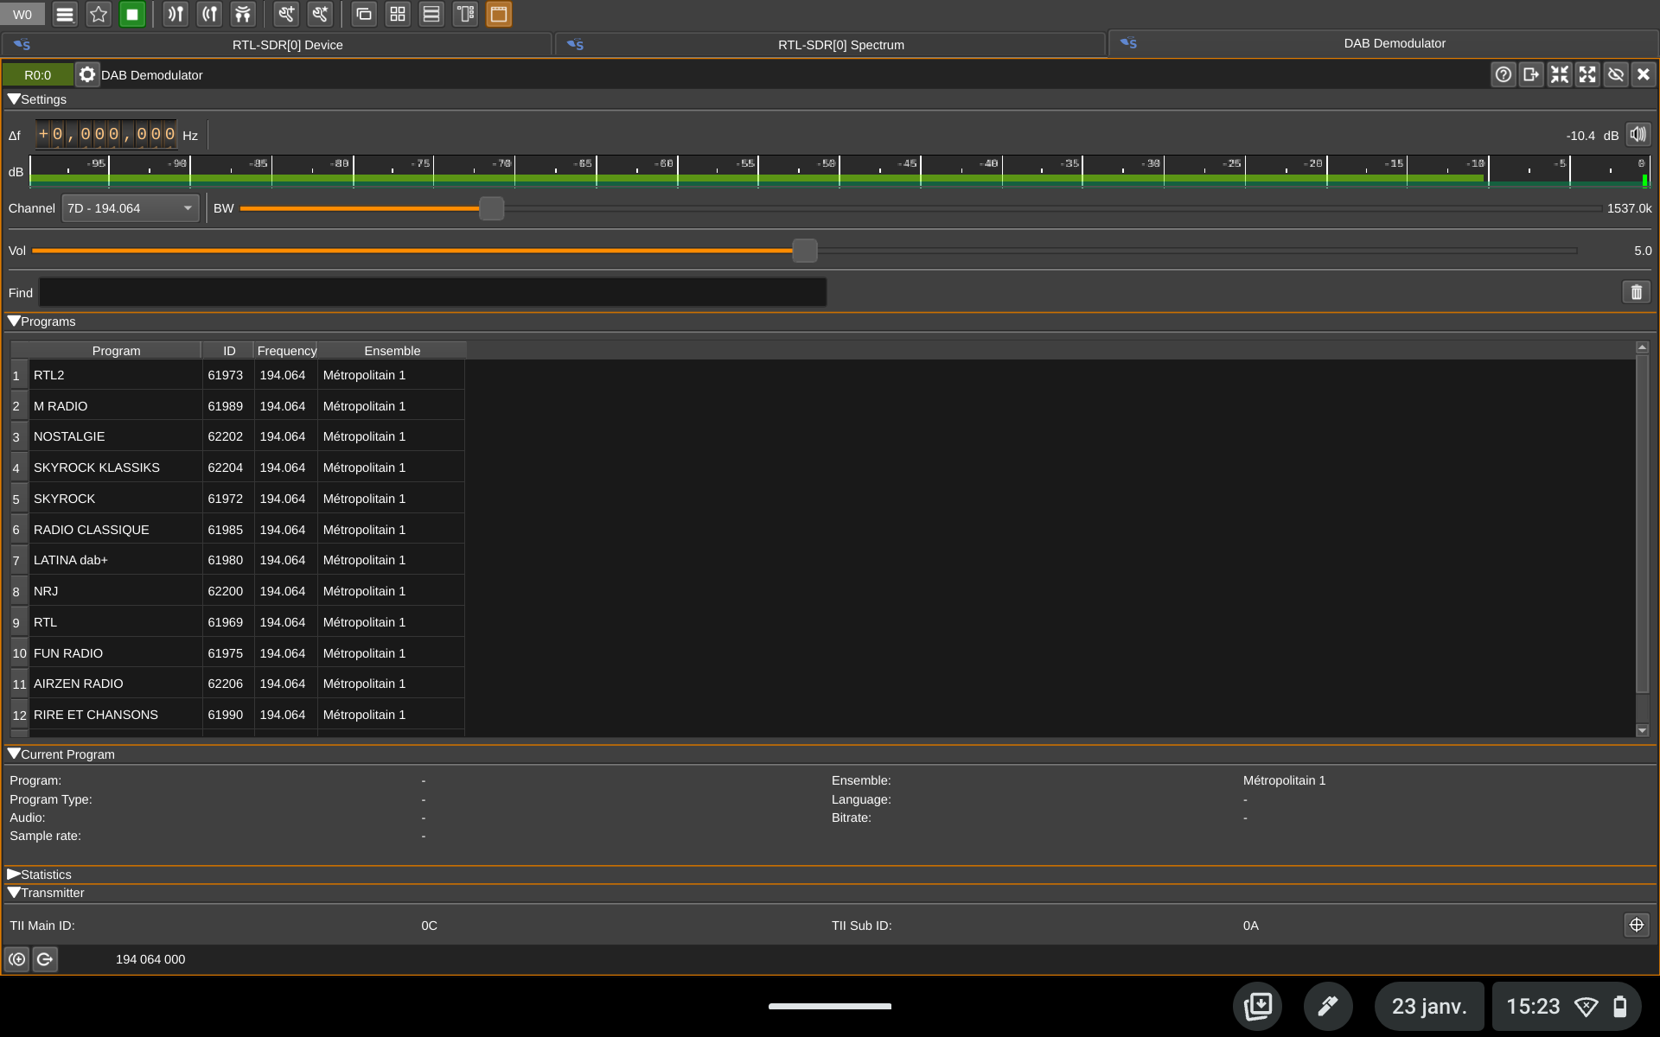Shrink the DAB Demodulator window
Screen dimensions: 1660x1037
tap(1560, 75)
